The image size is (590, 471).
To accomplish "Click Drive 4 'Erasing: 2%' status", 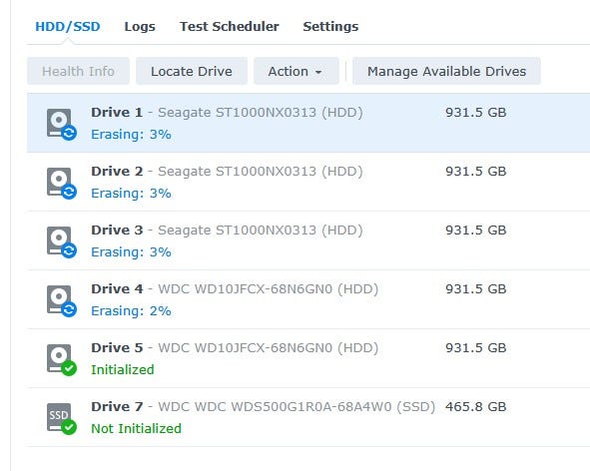I will coord(131,311).
